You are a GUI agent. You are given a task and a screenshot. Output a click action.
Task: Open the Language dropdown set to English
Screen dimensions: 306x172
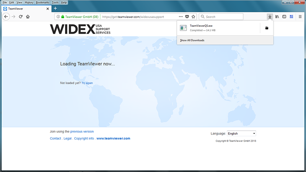pyautogui.click(x=241, y=133)
